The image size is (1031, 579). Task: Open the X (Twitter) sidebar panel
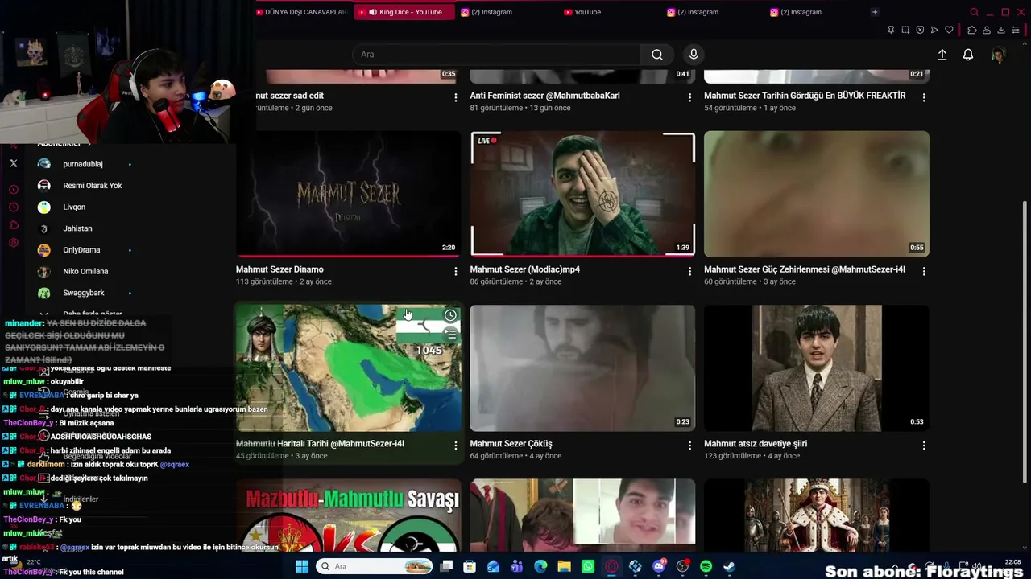coord(14,163)
